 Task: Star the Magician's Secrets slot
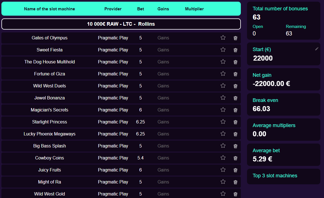[223, 109]
